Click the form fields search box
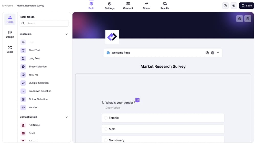 click(46, 23)
